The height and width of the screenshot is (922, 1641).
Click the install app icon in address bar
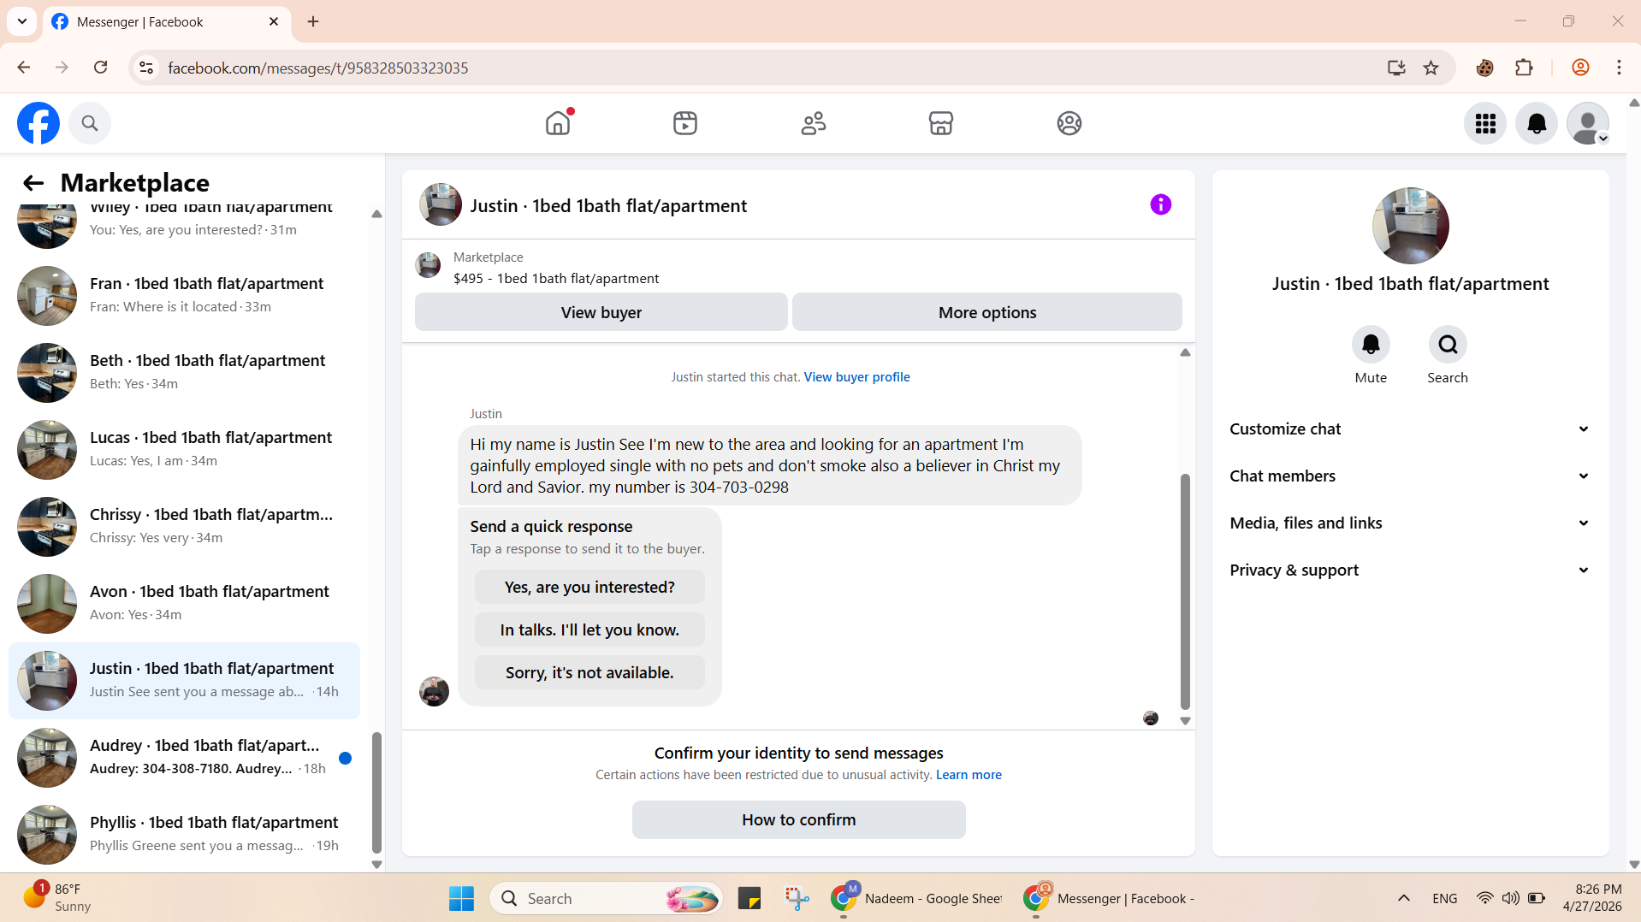pyautogui.click(x=1396, y=68)
